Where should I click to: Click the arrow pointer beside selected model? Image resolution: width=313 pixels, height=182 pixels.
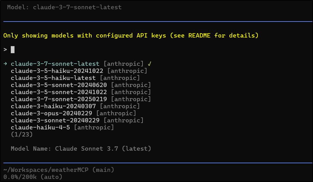pos(5,64)
